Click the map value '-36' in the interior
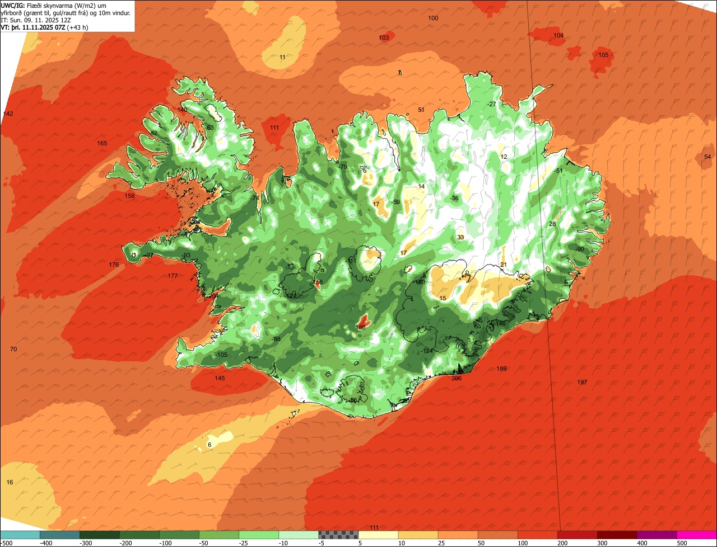717x547 pixels. pos(454,198)
